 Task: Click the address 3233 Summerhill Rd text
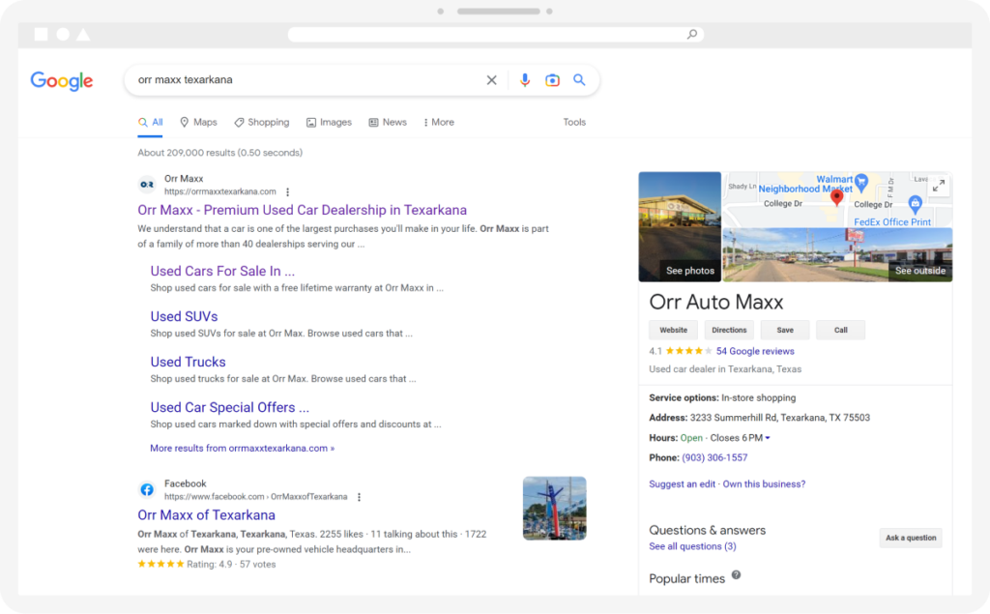pyautogui.click(x=780, y=418)
